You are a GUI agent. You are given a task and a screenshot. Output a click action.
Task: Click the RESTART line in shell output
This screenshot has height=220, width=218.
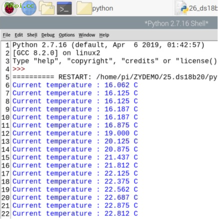tap(114, 77)
